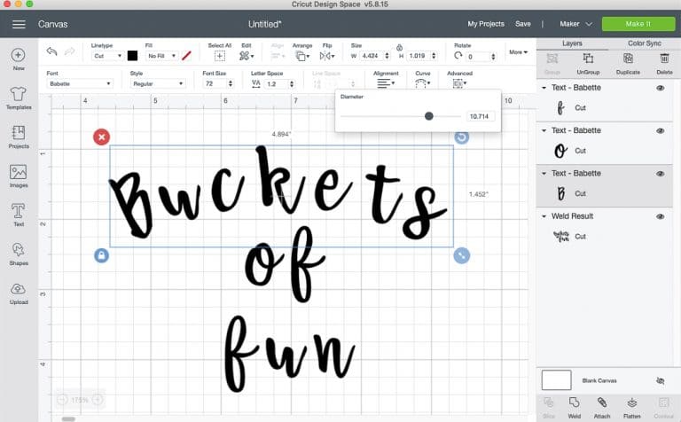Click the Make It button
Image resolution: width=681 pixels, height=422 pixels.
click(x=638, y=24)
